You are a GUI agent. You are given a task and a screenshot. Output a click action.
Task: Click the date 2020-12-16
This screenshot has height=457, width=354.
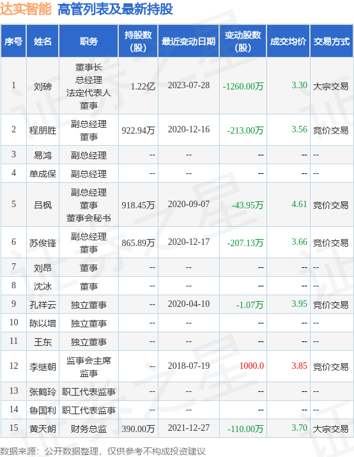coord(189,129)
